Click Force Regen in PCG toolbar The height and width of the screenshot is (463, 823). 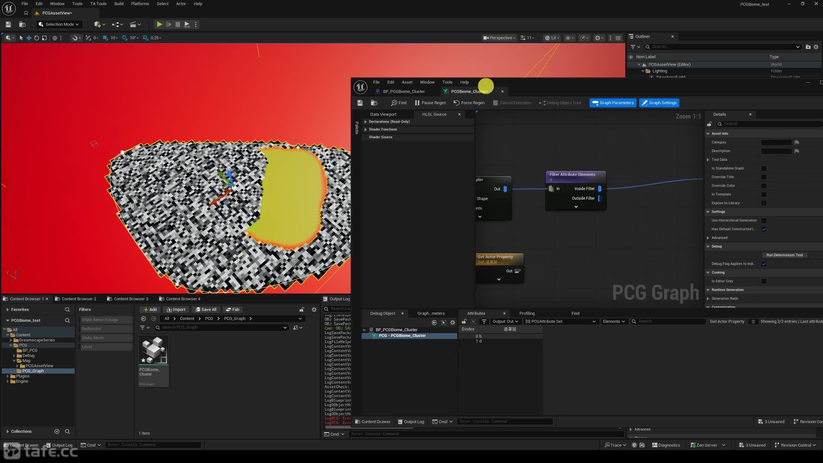(469, 103)
